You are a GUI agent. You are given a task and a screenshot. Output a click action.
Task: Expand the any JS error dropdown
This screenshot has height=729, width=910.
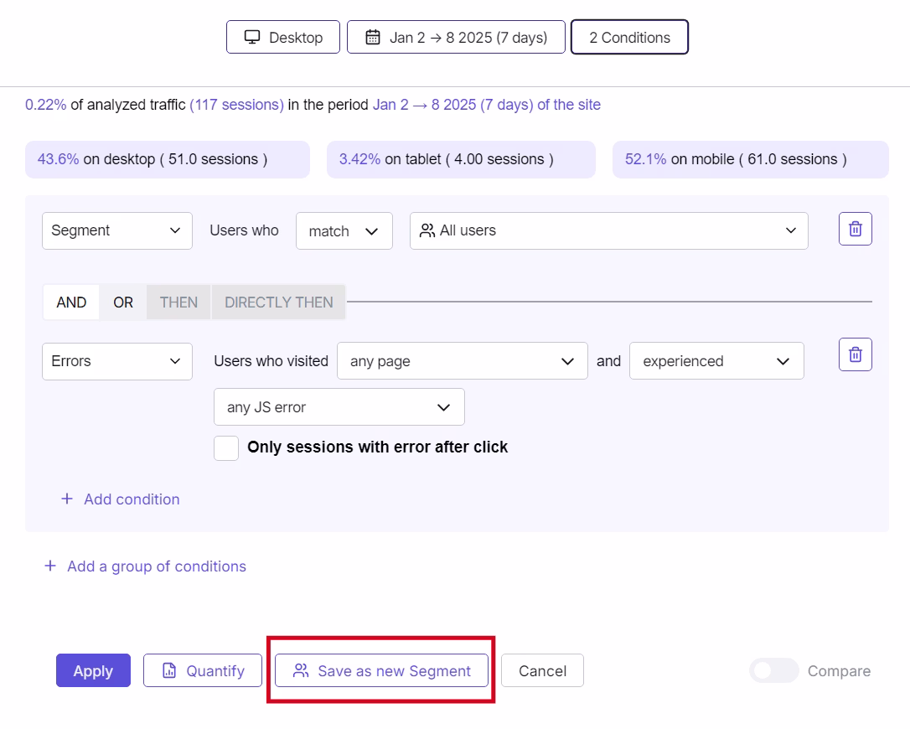[x=339, y=406]
